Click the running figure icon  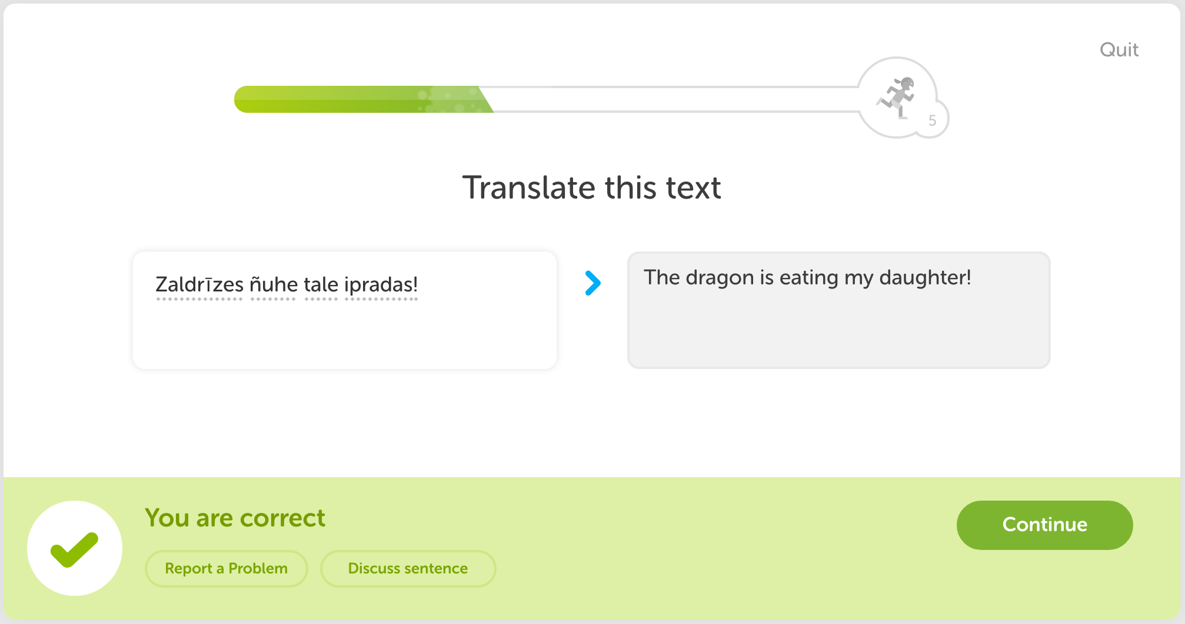pyautogui.click(x=896, y=97)
